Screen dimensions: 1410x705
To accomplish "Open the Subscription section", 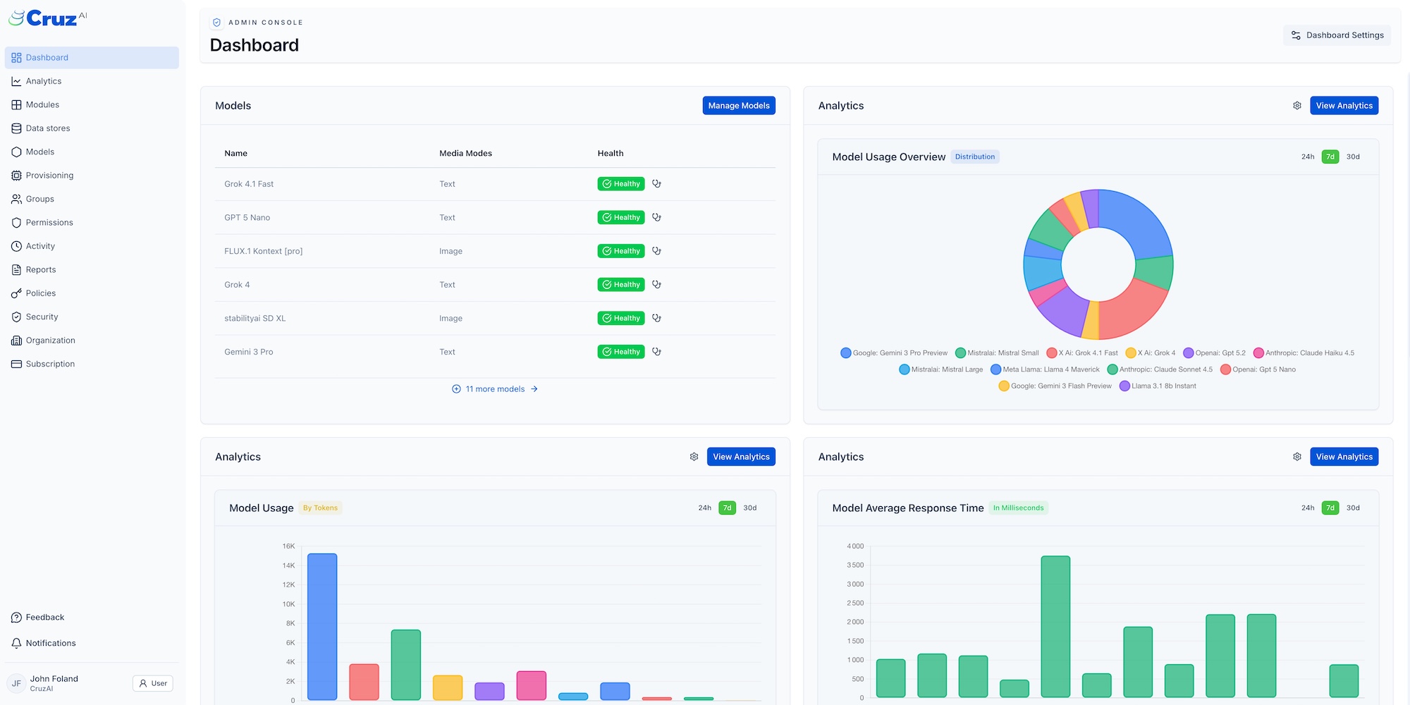I will (49, 364).
